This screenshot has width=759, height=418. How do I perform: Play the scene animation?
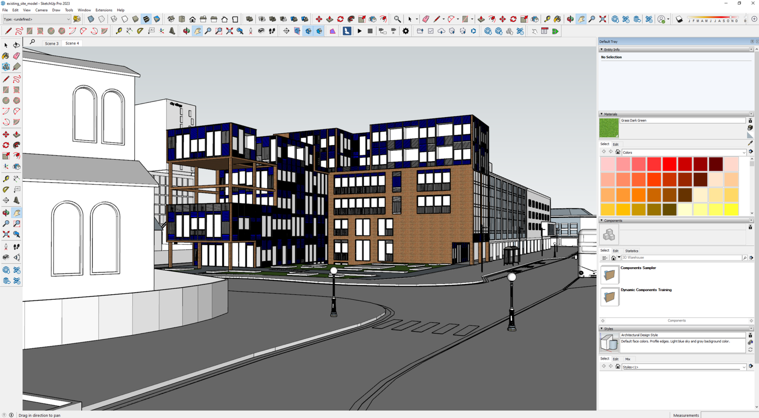point(360,31)
